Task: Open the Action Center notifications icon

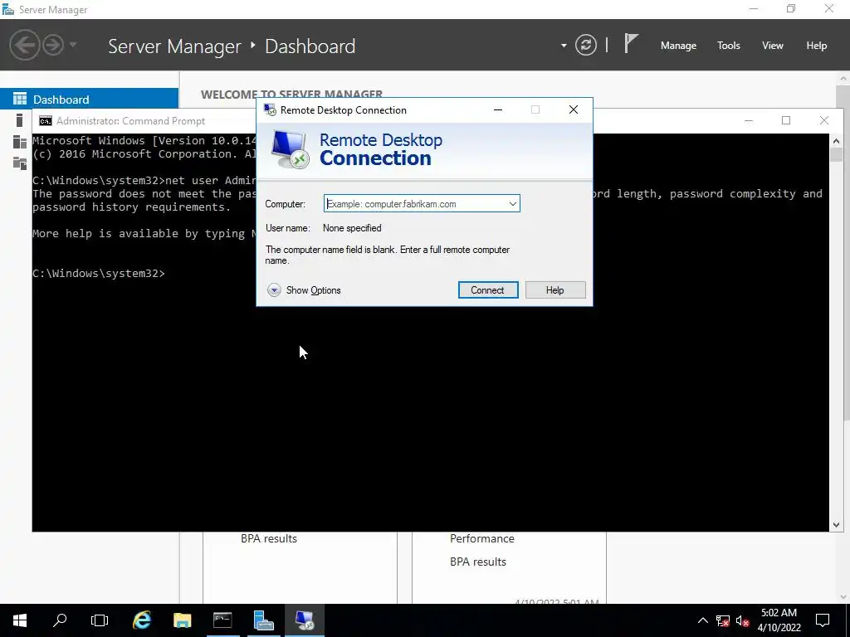Action: click(823, 620)
